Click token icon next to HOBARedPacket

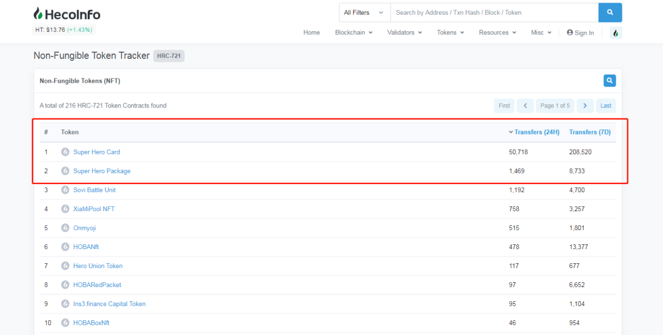click(x=65, y=285)
